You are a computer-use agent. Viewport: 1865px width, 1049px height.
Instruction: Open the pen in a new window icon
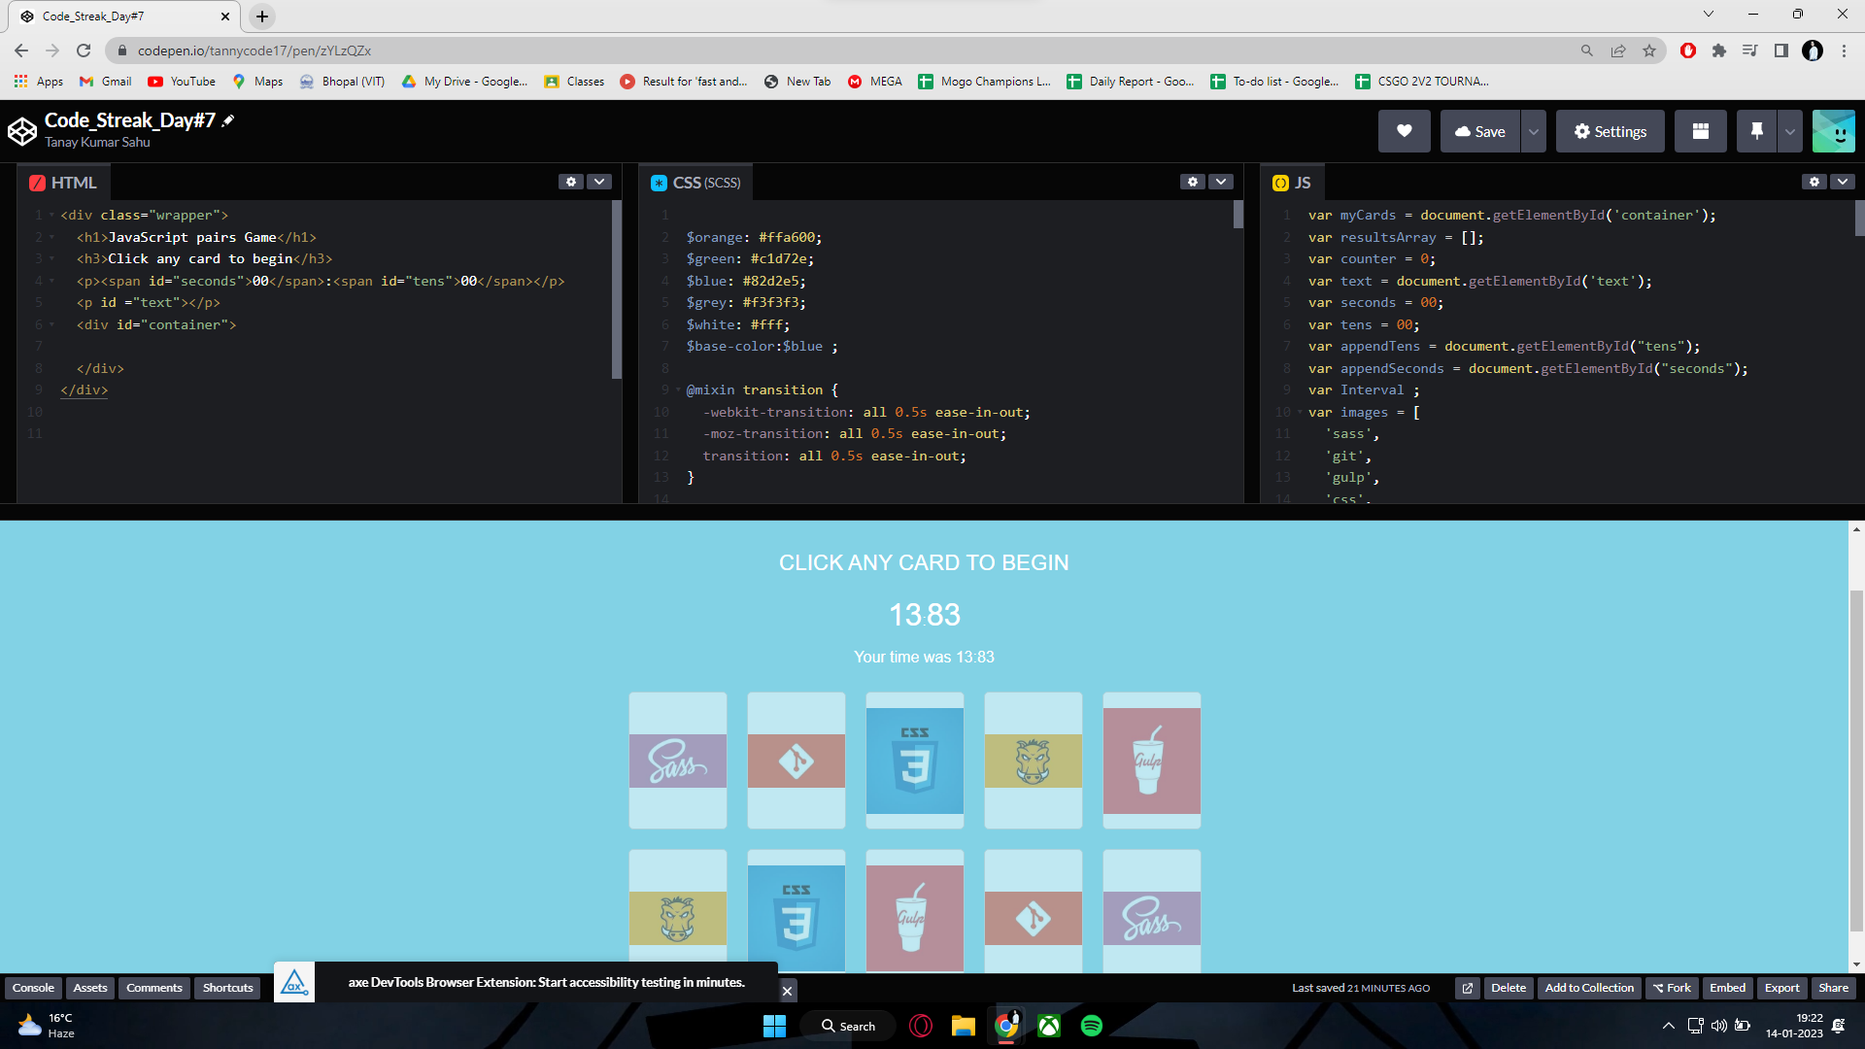(1467, 988)
